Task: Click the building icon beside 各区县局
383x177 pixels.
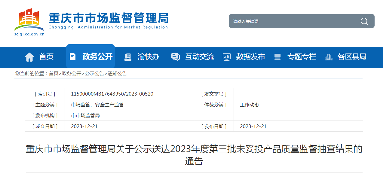Action: click(x=329, y=57)
